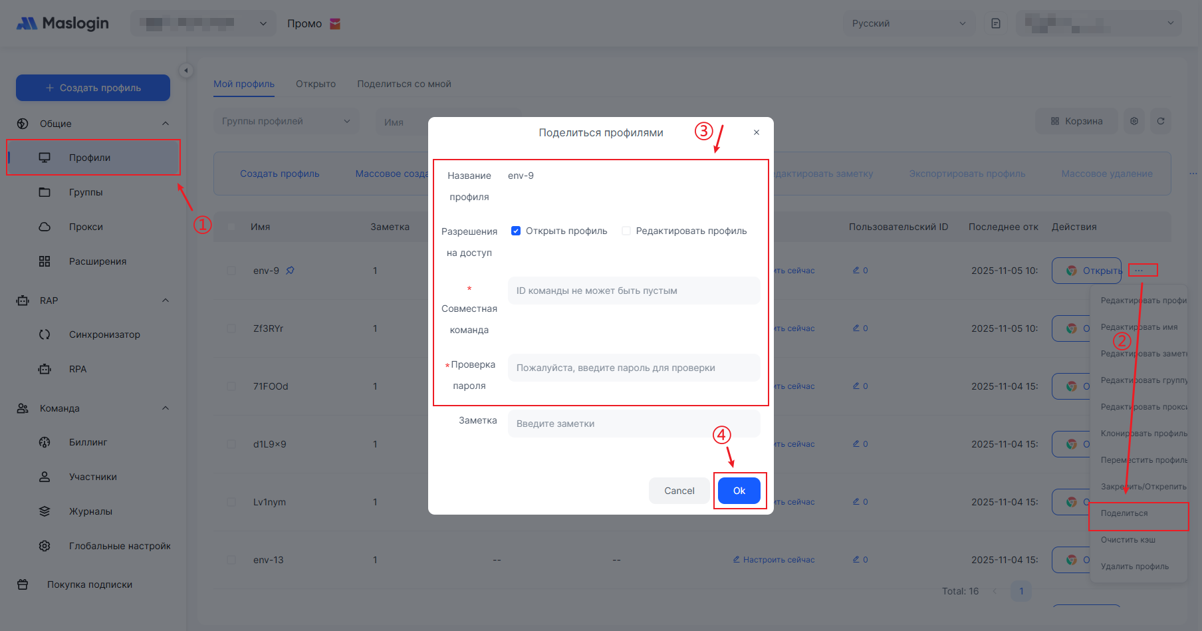Choose Поделиться in the context menu
The width and height of the screenshot is (1202, 631).
click(x=1124, y=513)
